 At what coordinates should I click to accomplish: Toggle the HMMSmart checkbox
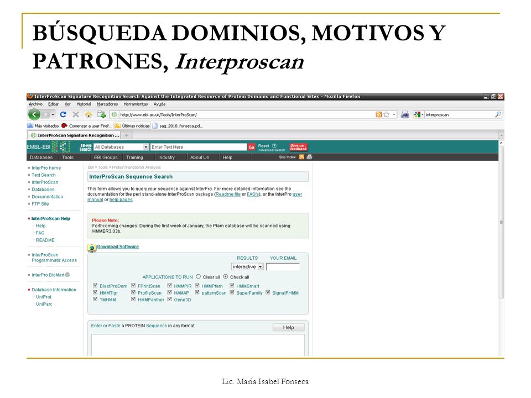click(232, 286)
